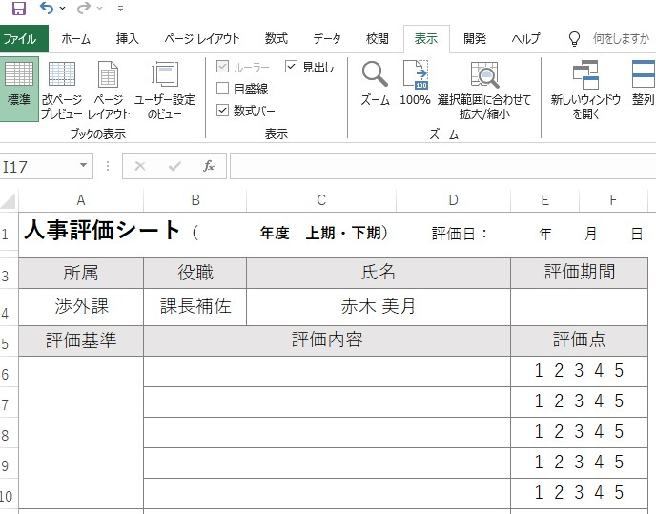
Task: Open the Name Box dropdown arrow
Action: (x=84, y=165)
